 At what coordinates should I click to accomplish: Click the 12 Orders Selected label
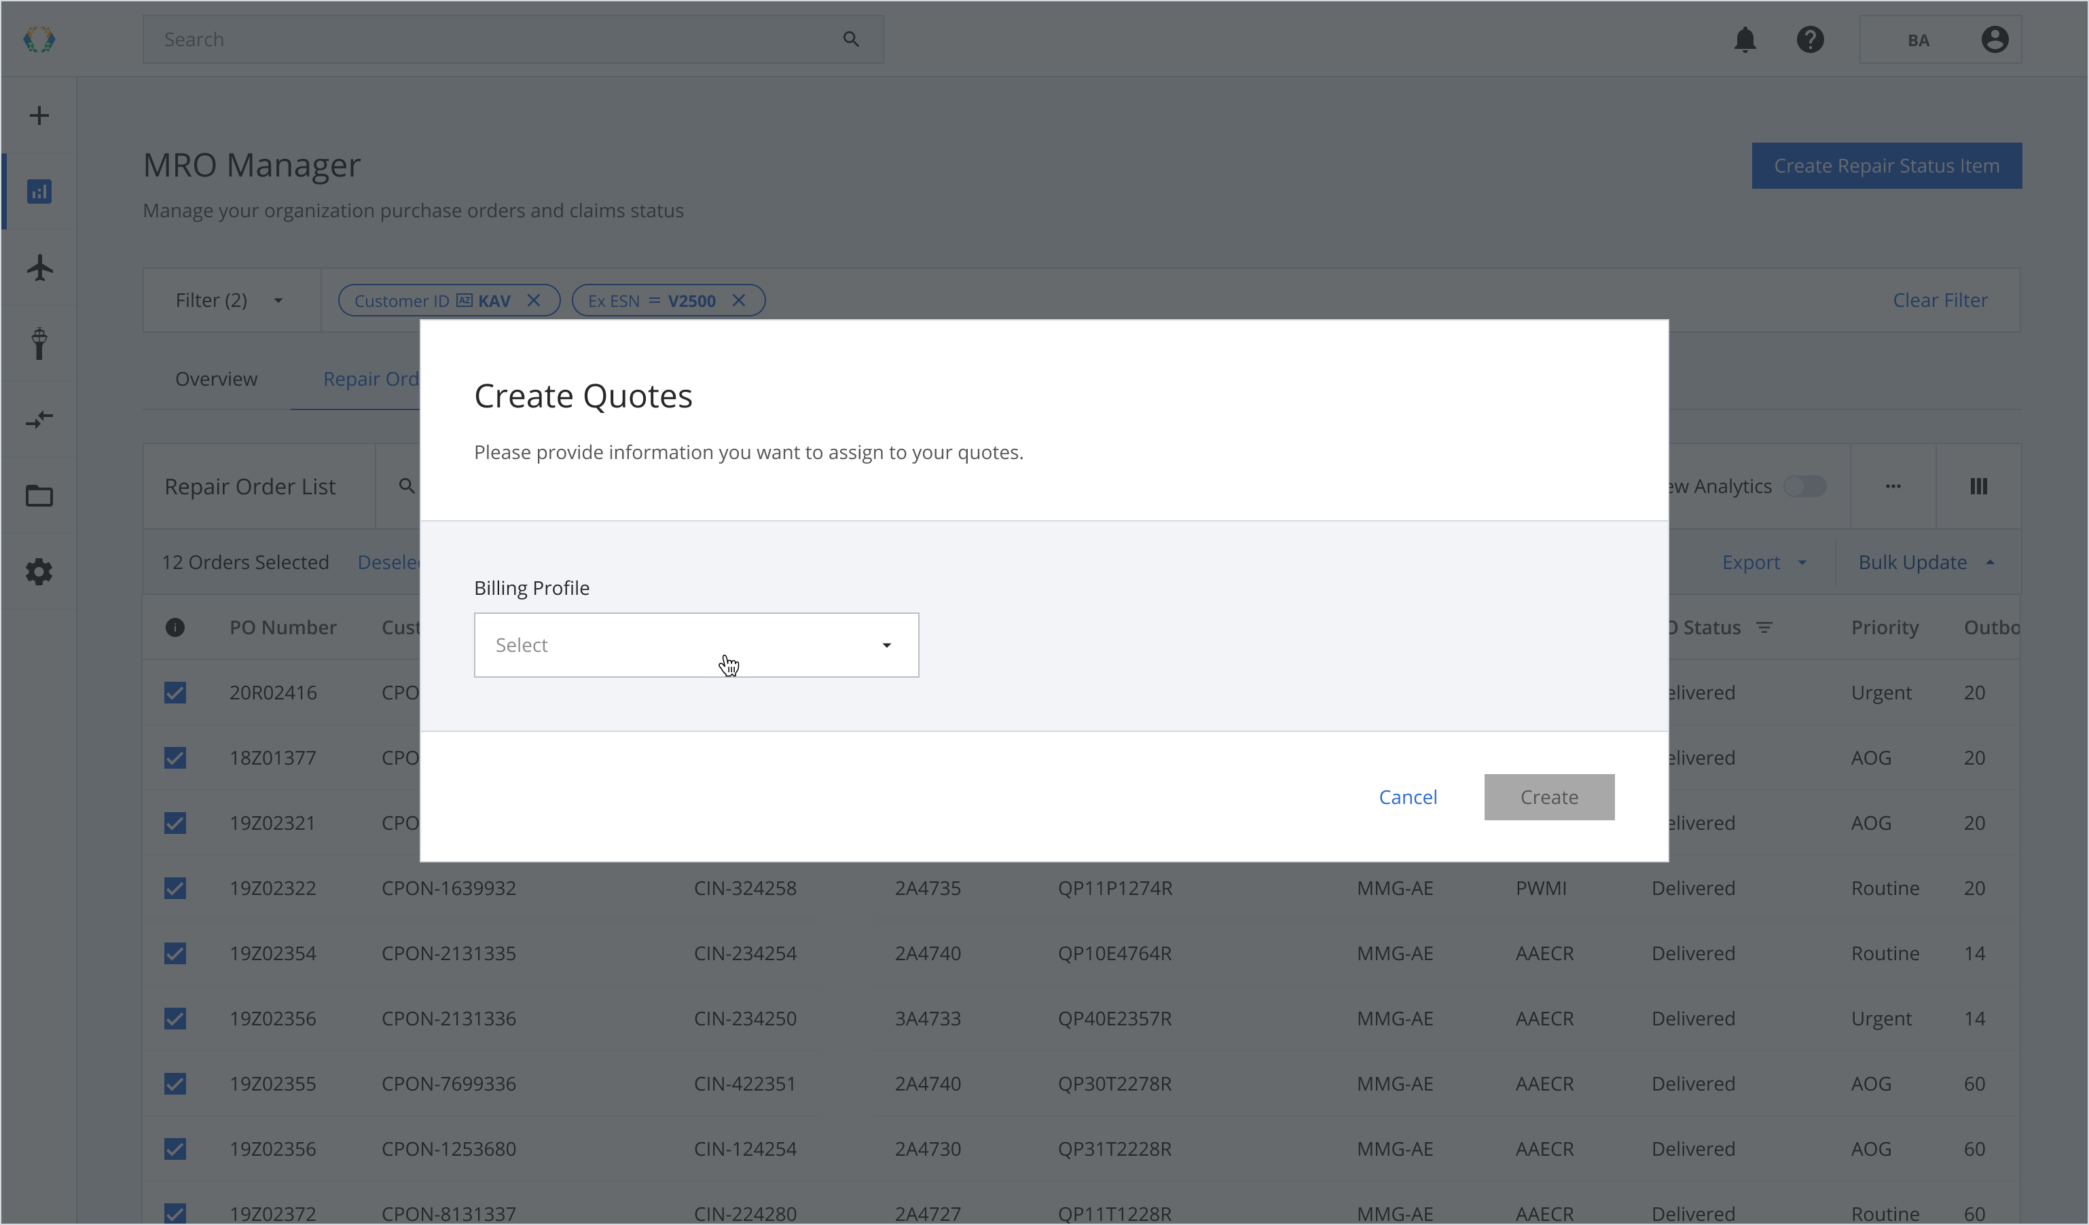click(x=244, y=562)
